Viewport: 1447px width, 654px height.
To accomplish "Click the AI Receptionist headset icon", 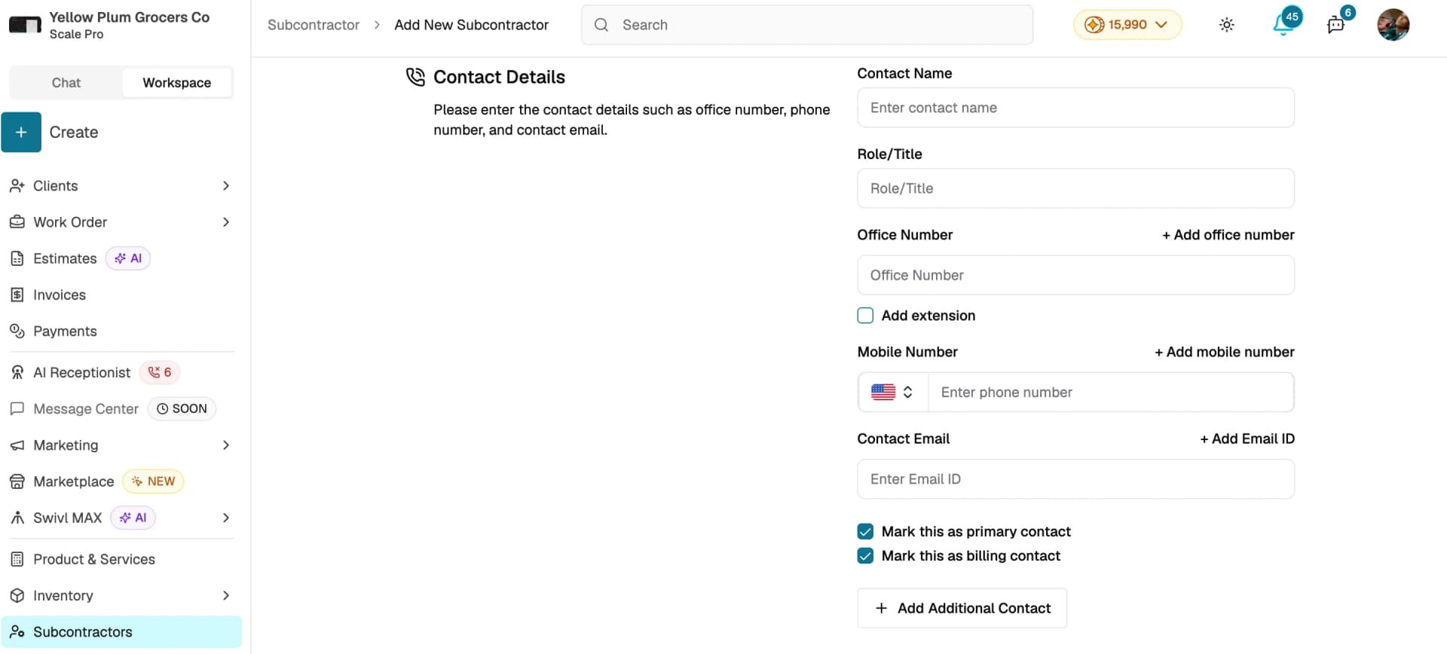I will [x=17, y=372].
